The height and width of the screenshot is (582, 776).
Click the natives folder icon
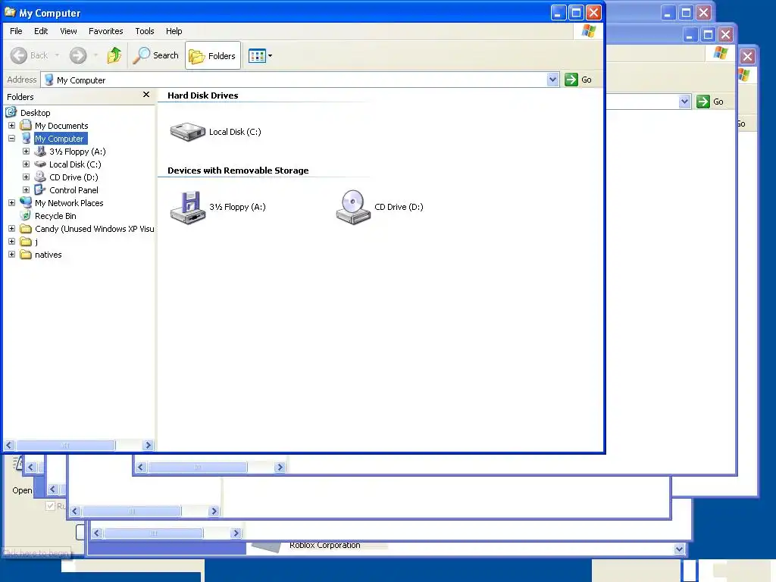point(26,255)
